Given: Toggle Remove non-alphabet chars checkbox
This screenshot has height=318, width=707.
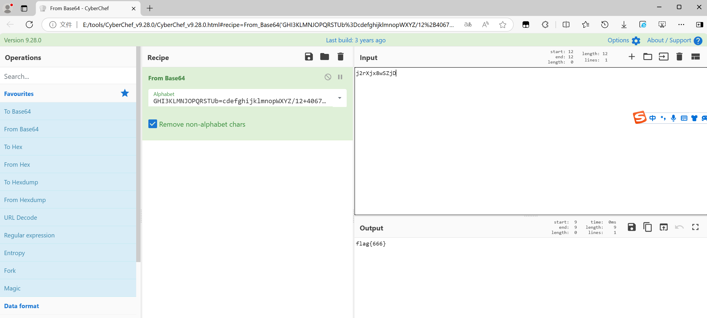Looking at the screenshot, I should click(x=153, y=124).
